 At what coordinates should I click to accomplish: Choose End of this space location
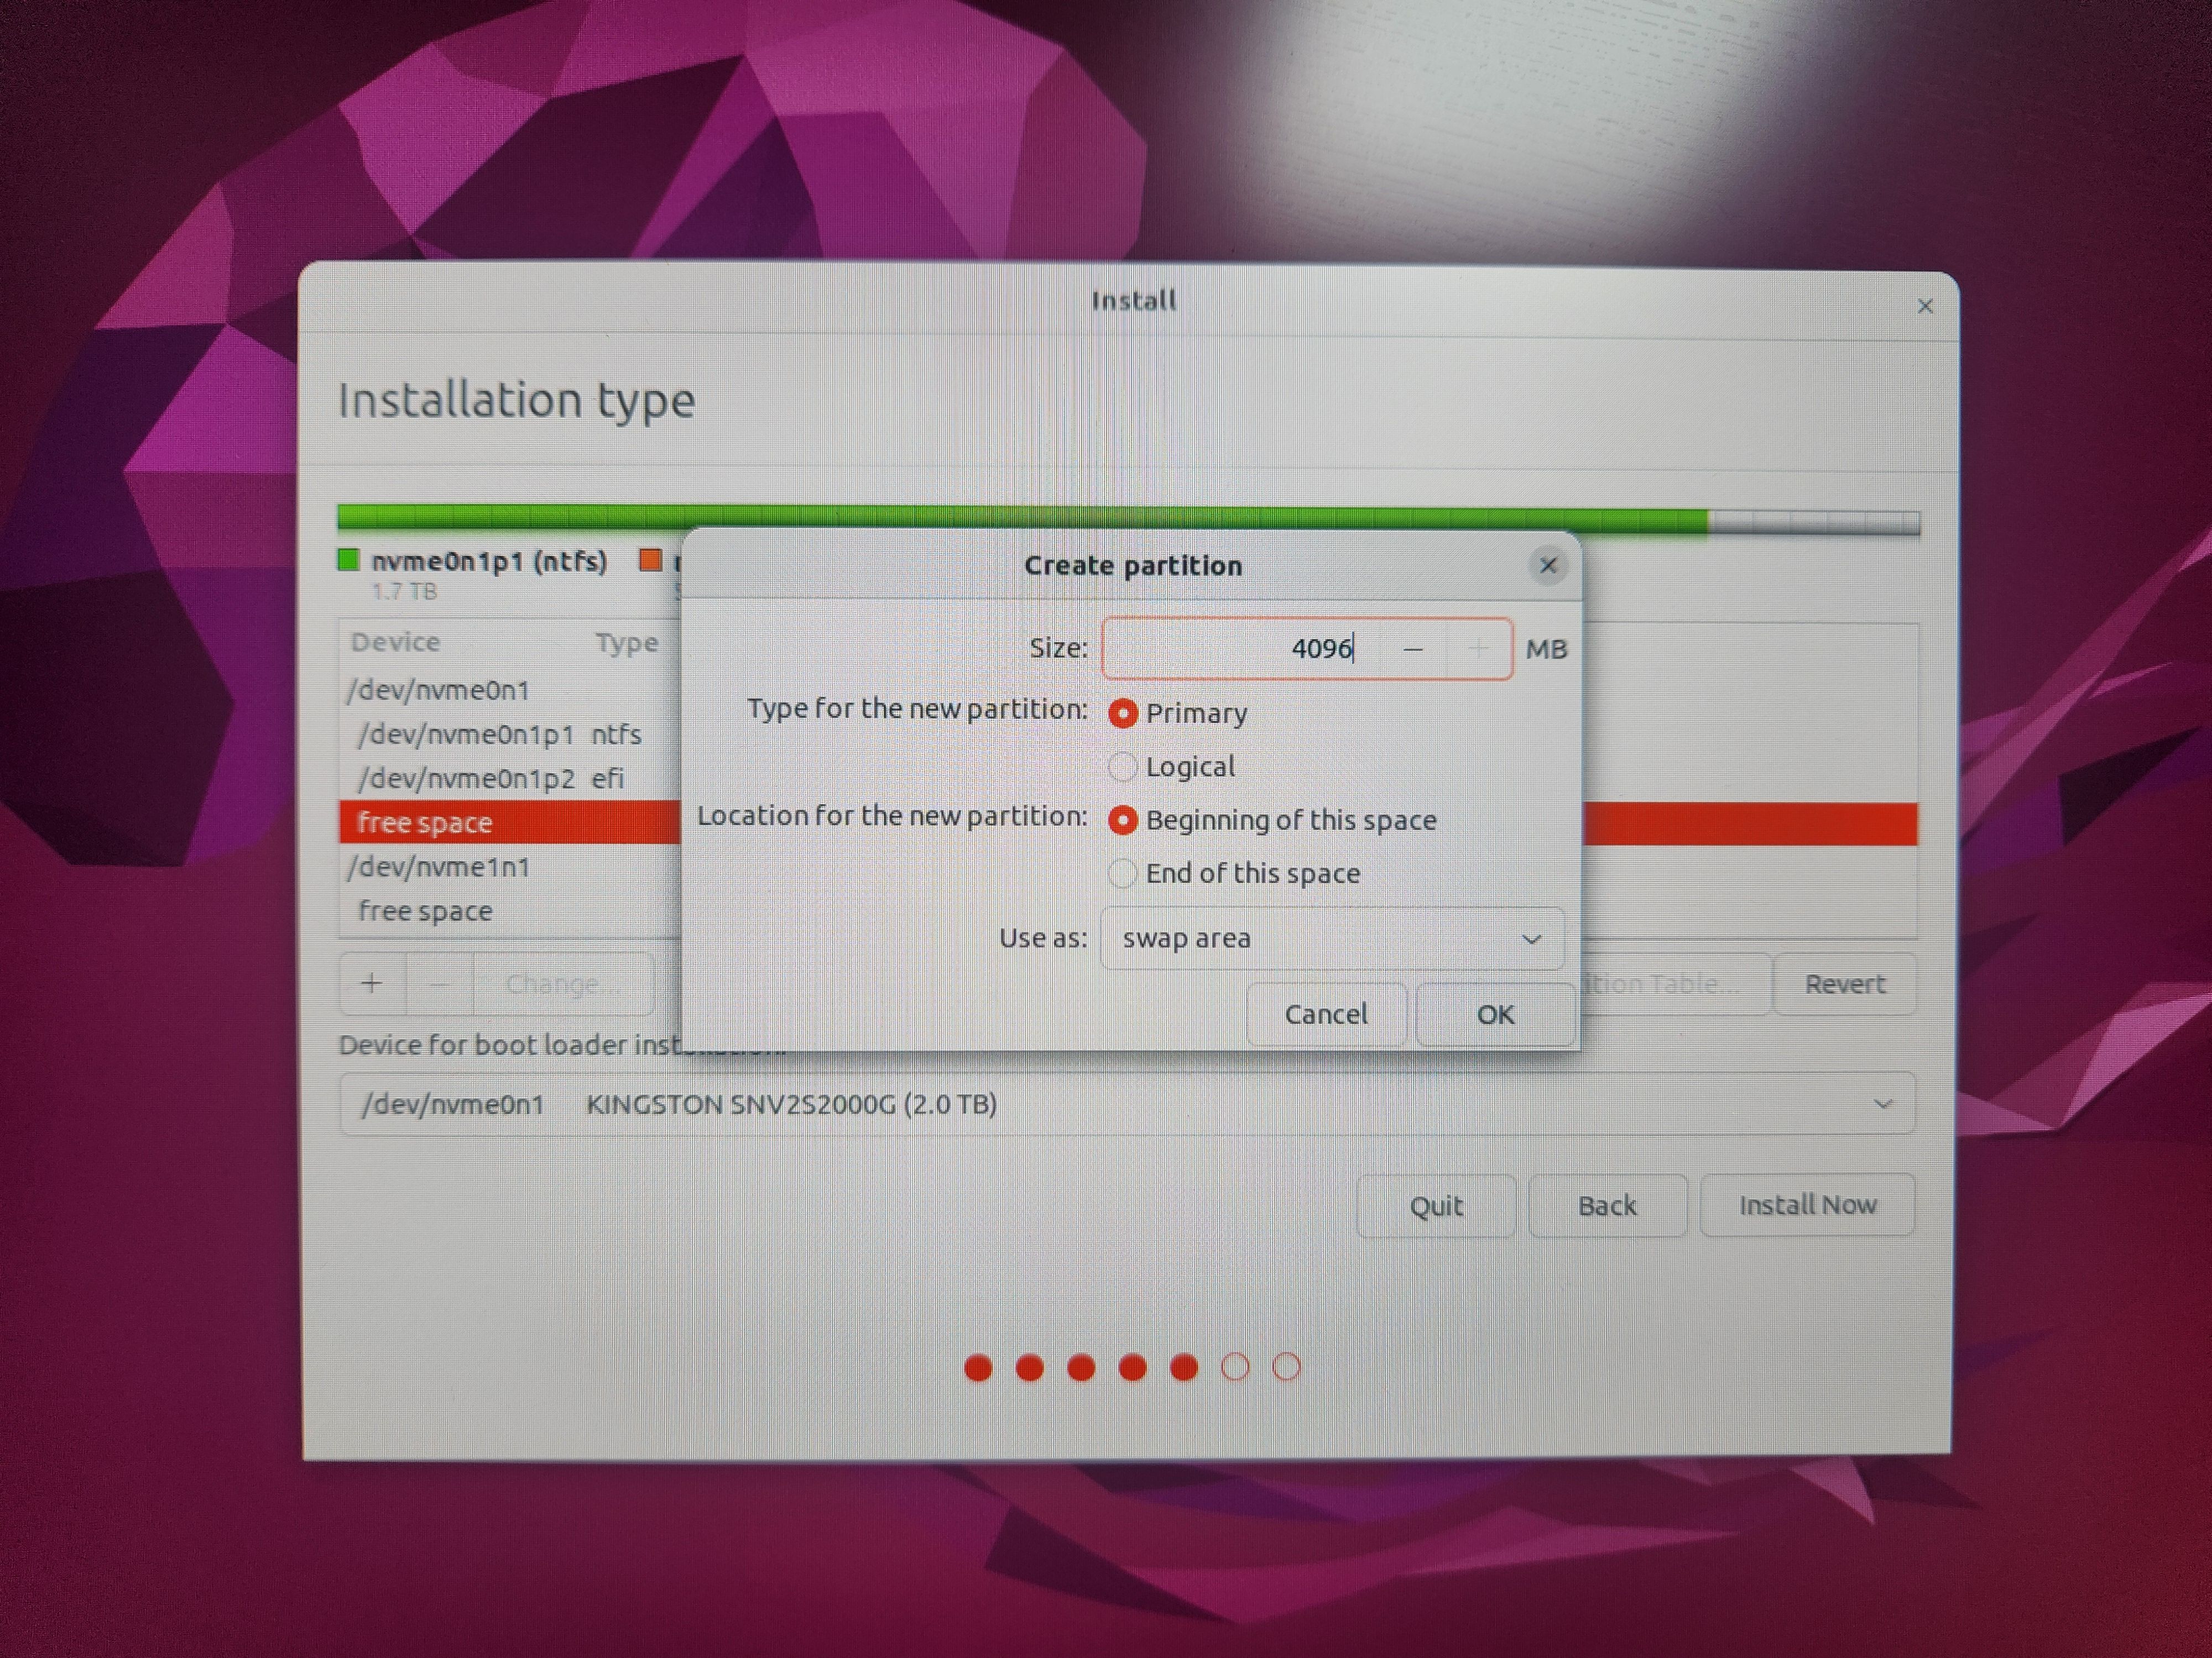[1123, 873]
